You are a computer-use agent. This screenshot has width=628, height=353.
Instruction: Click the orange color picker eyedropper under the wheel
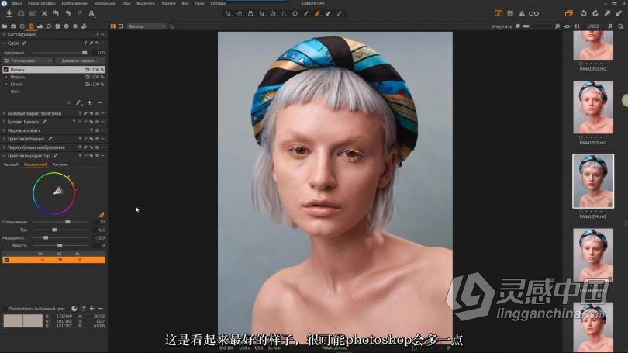[x=102, y=215]
